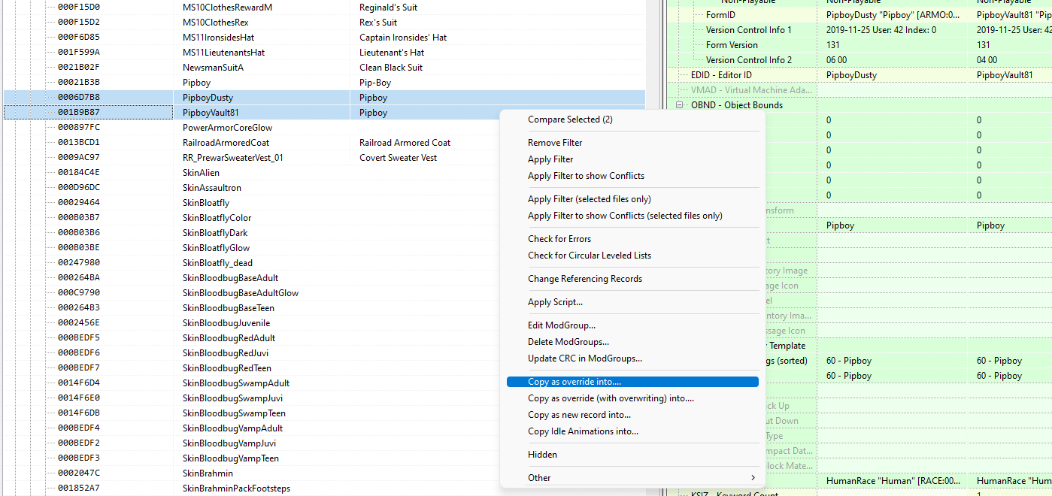Toggle the Hidden menu entry
Screen dimensions: 1052x496
(x=542, y=455)
